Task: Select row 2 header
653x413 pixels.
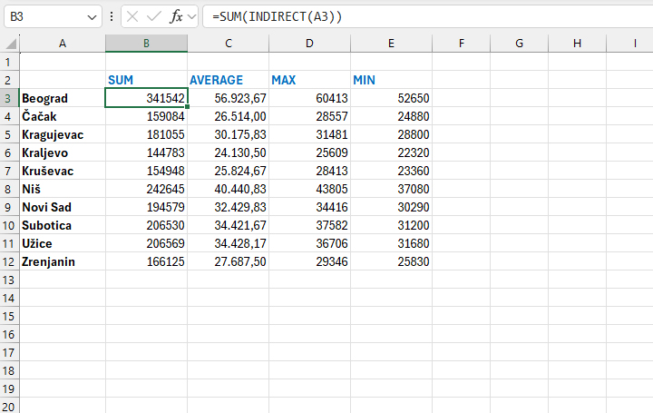Action: point(9,80)
